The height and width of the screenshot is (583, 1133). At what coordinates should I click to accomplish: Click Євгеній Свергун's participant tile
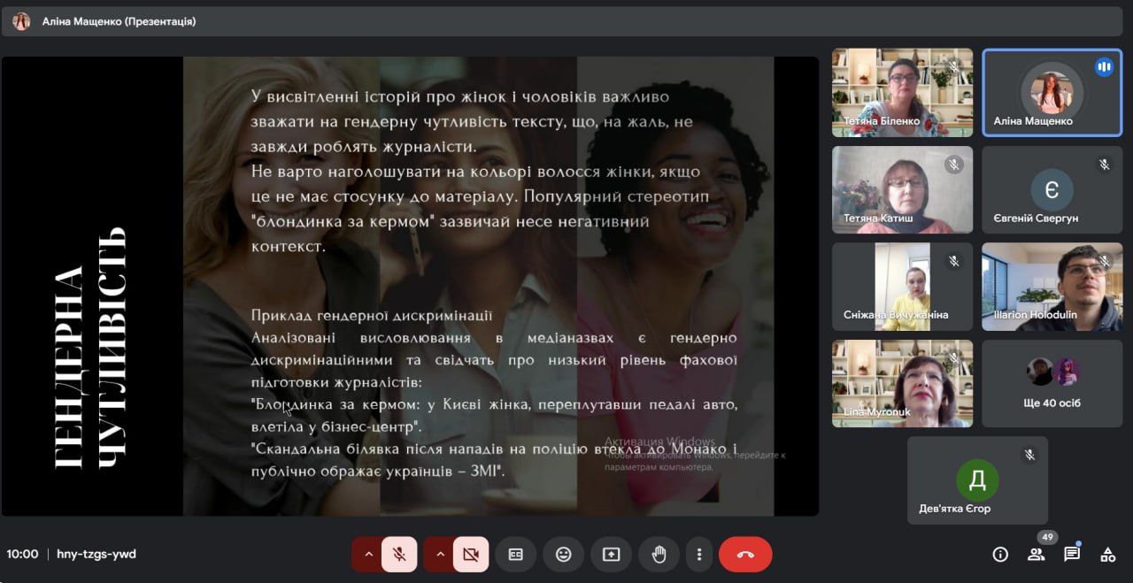[x=1052, y=190]
